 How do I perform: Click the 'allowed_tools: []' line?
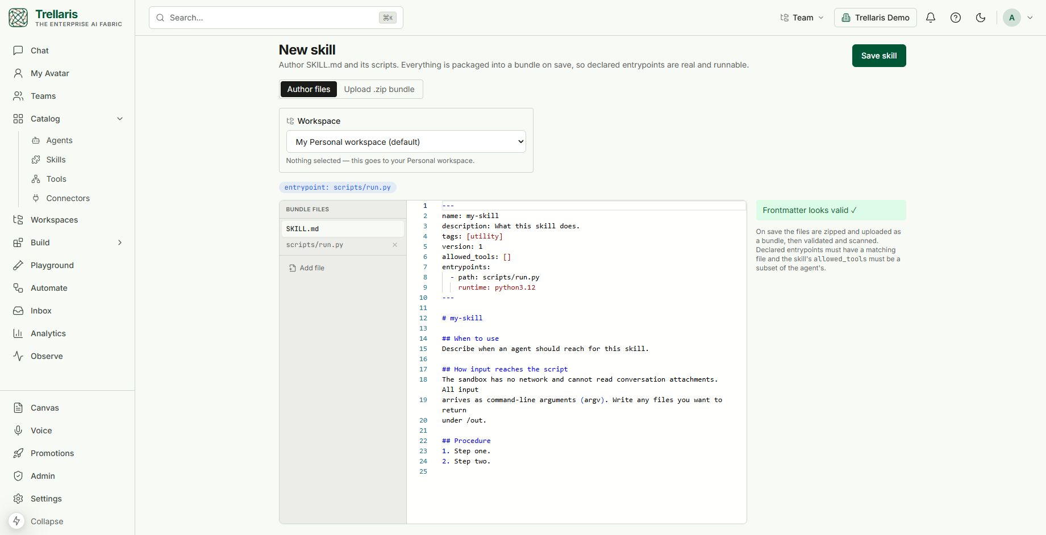476,257
